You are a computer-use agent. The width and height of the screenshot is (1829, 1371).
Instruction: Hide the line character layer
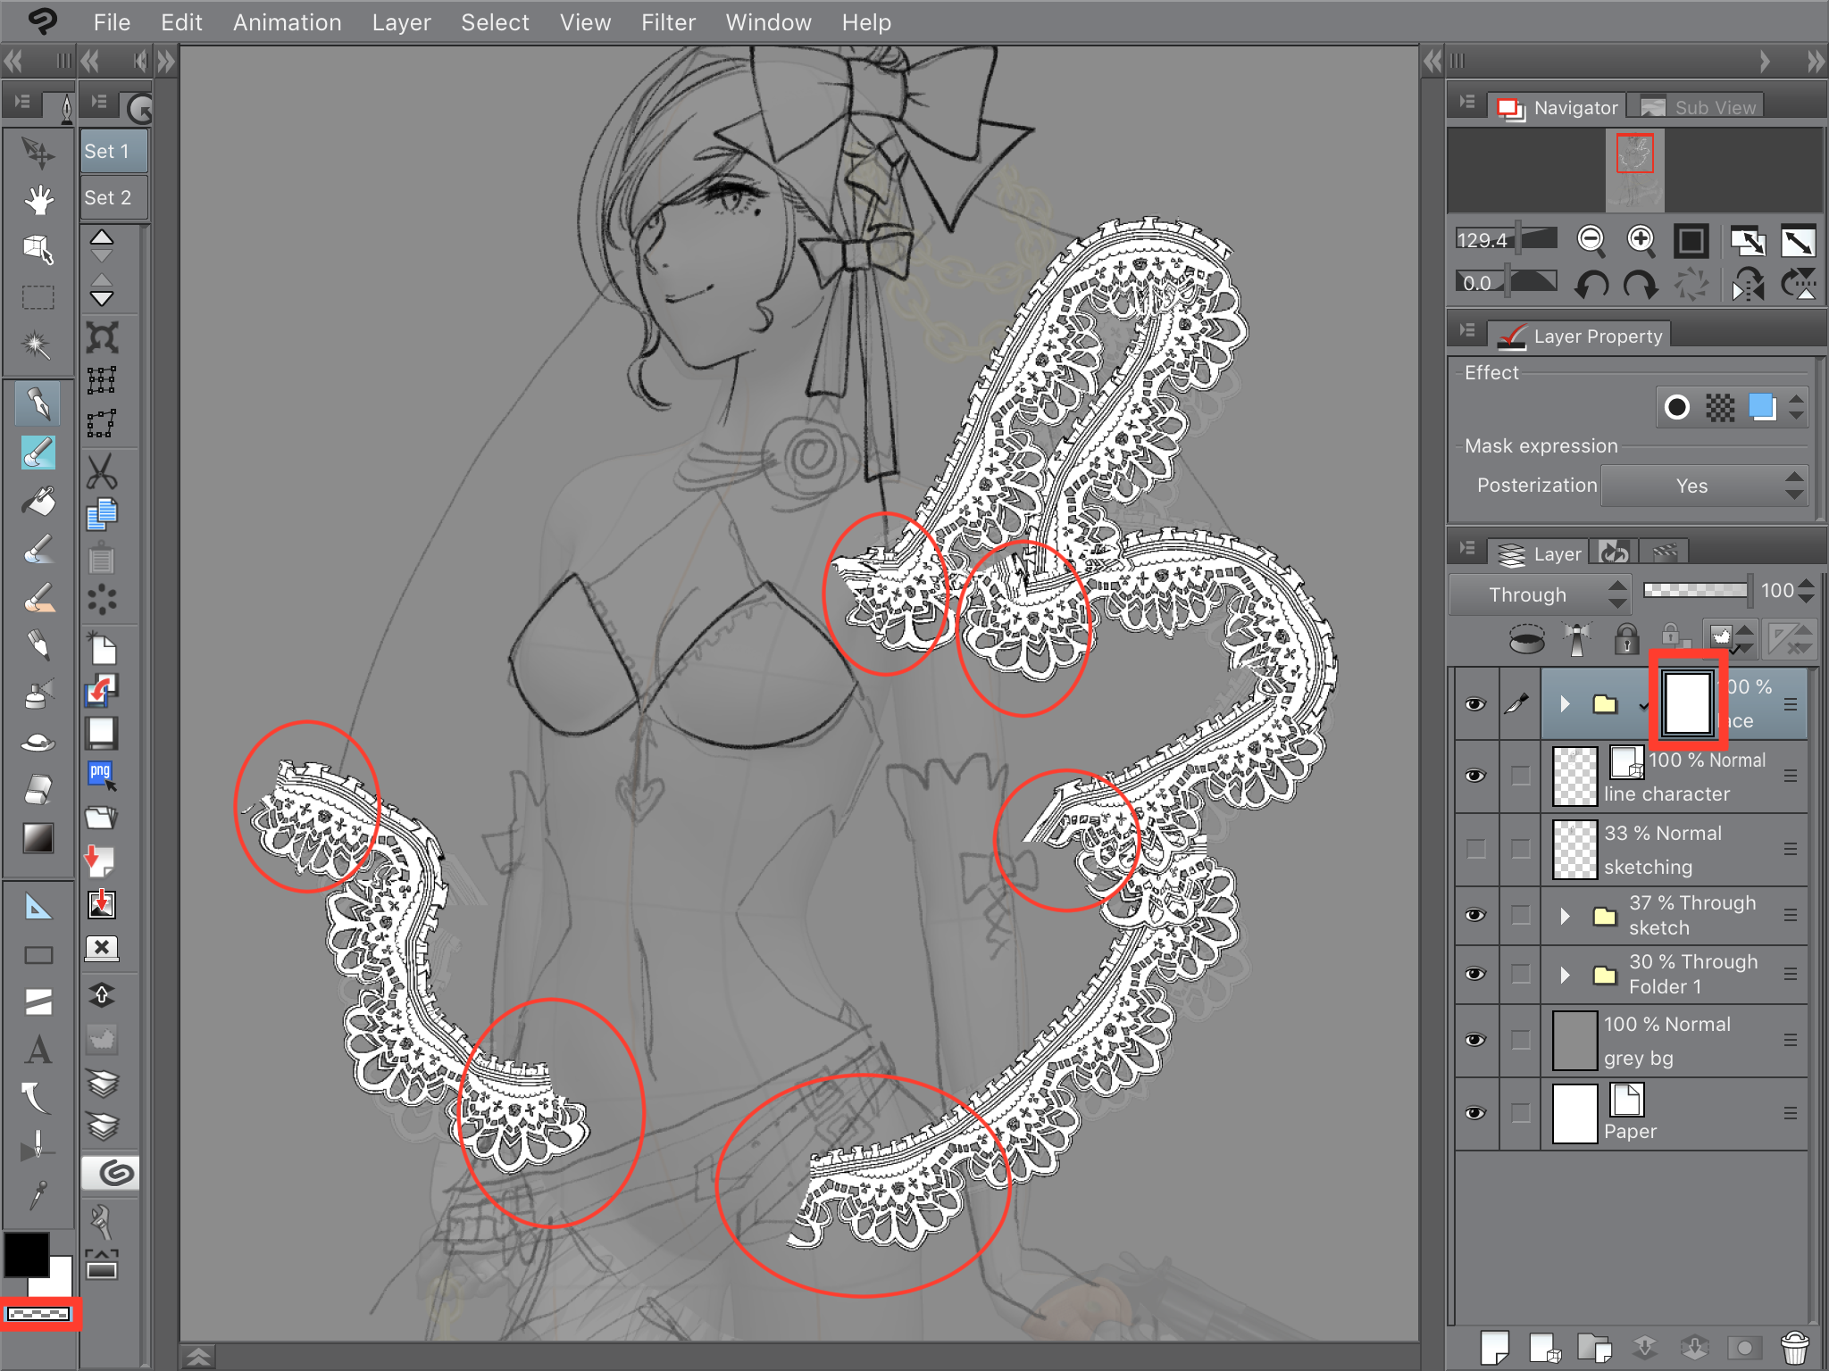pyautogui.click(x=1475, y=776)
